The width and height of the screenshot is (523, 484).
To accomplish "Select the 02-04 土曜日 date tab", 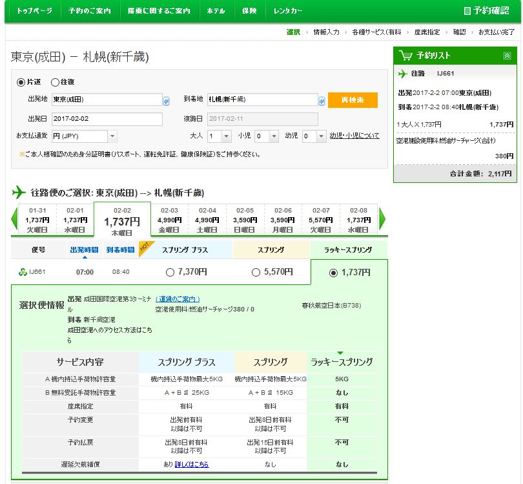I will tap(207, 220).
